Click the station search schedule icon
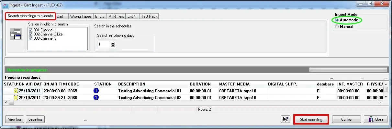The image size is (392, 129). 16,34
